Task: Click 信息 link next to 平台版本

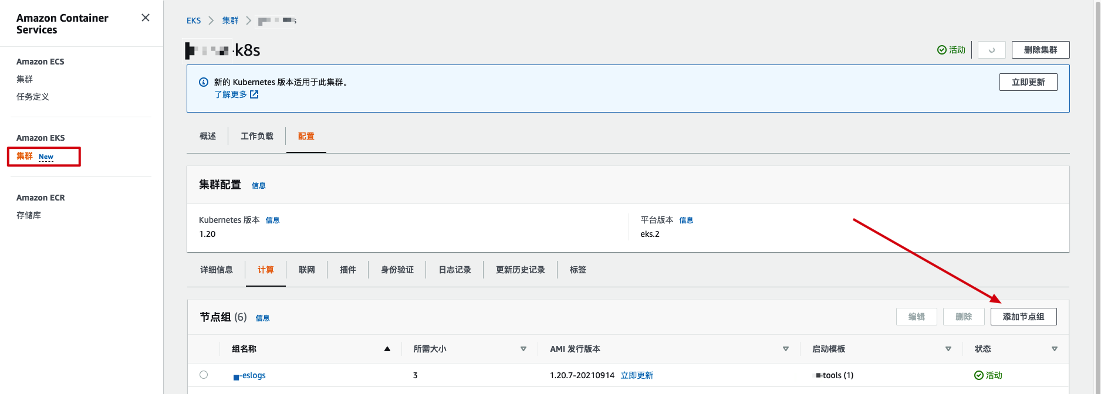Action: point(687,220)
